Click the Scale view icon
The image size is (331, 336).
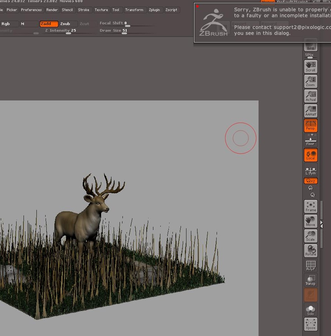tap(310, 236)
